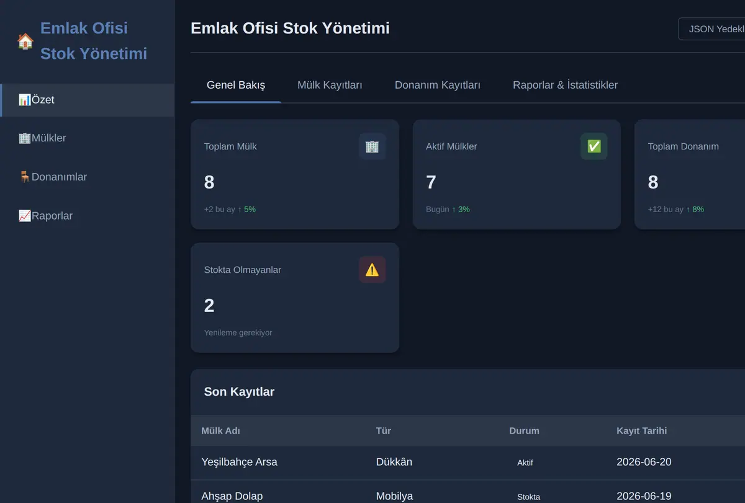Image resolution: width=745 pixels, height=503 pixels.
Task: Select the Ahşap Dolap row name
Action: [232, 496]
